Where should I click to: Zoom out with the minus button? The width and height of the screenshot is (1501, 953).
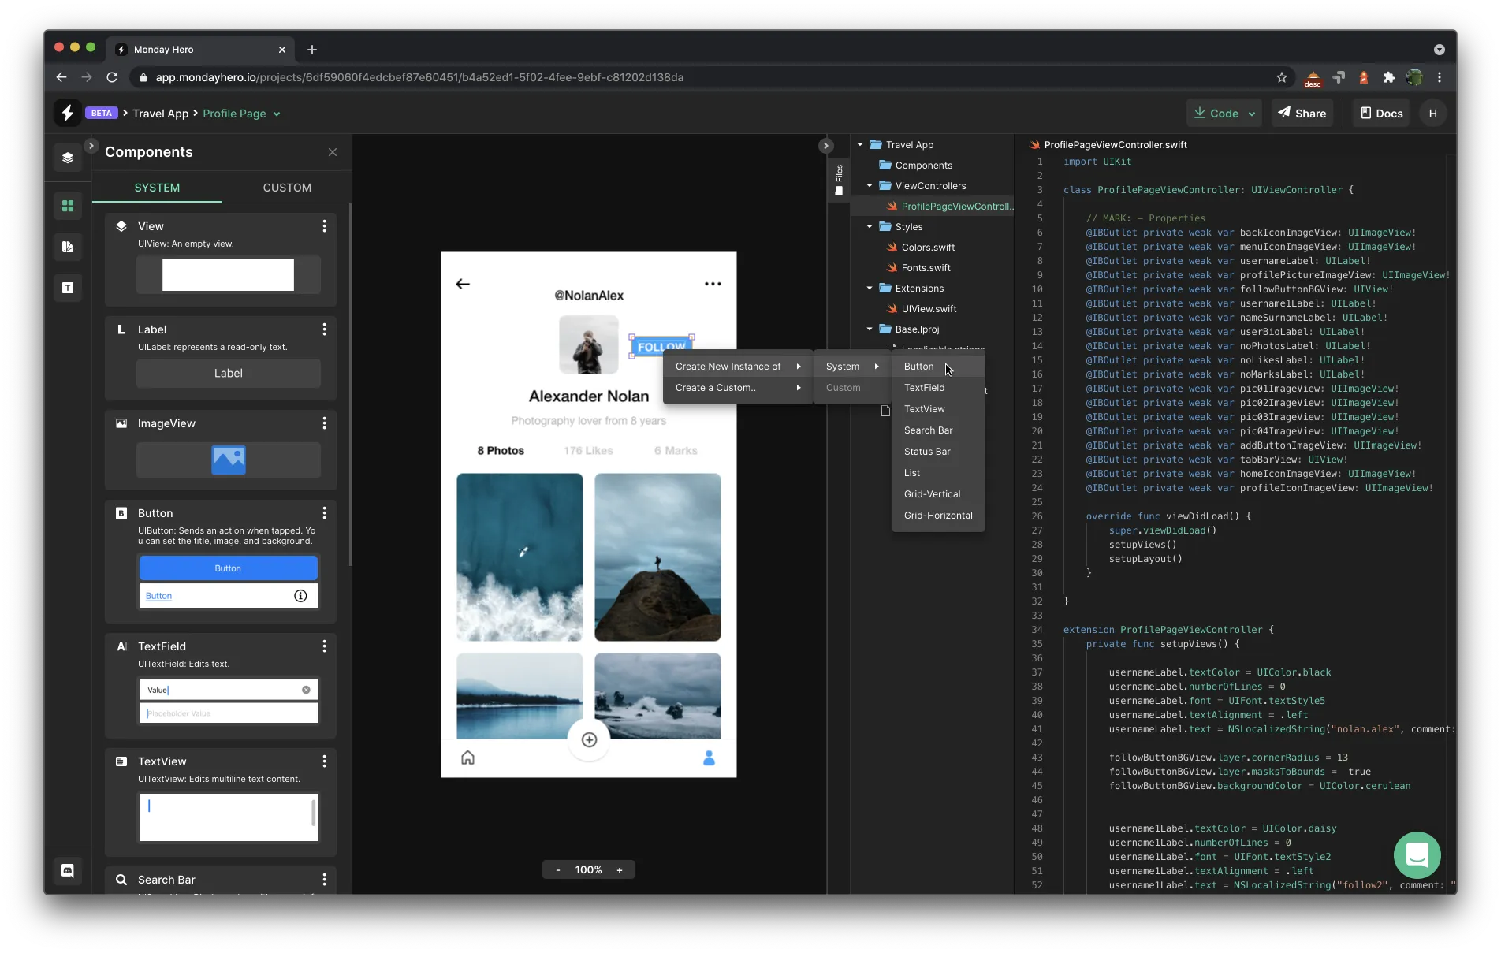pyautogui.click(x=558, y=870)
